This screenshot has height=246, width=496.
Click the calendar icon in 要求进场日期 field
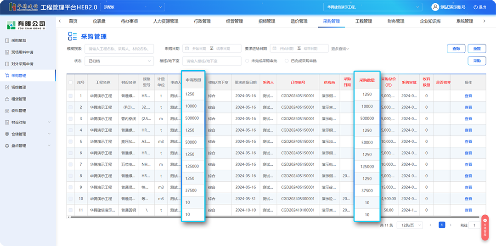(274, 48)
